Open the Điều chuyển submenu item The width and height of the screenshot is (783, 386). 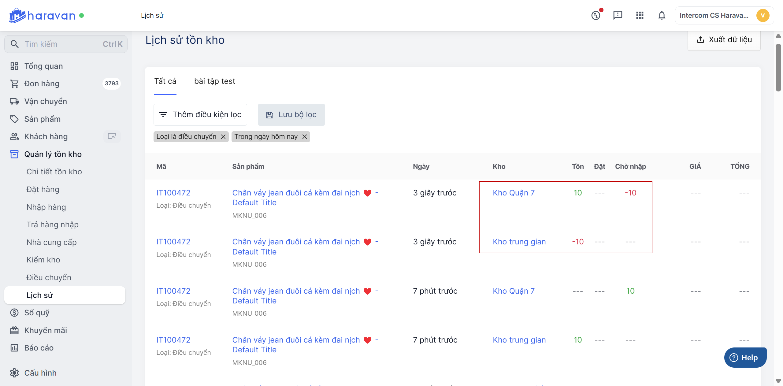coord(49,277)
